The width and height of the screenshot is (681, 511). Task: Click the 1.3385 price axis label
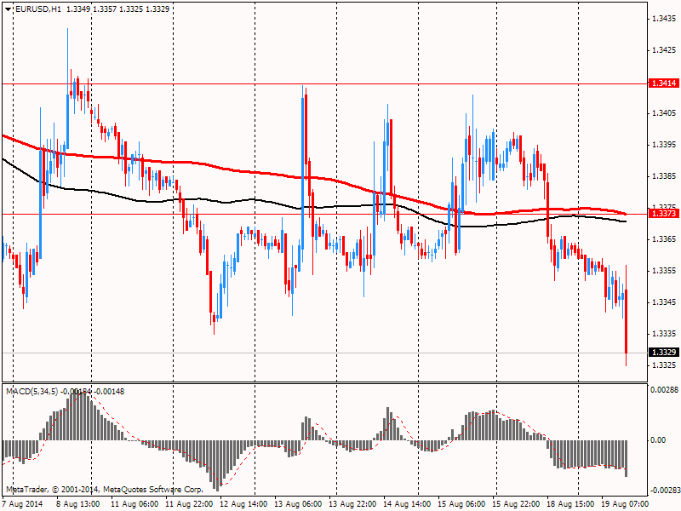pyautogui.click(x=665, y=176)
